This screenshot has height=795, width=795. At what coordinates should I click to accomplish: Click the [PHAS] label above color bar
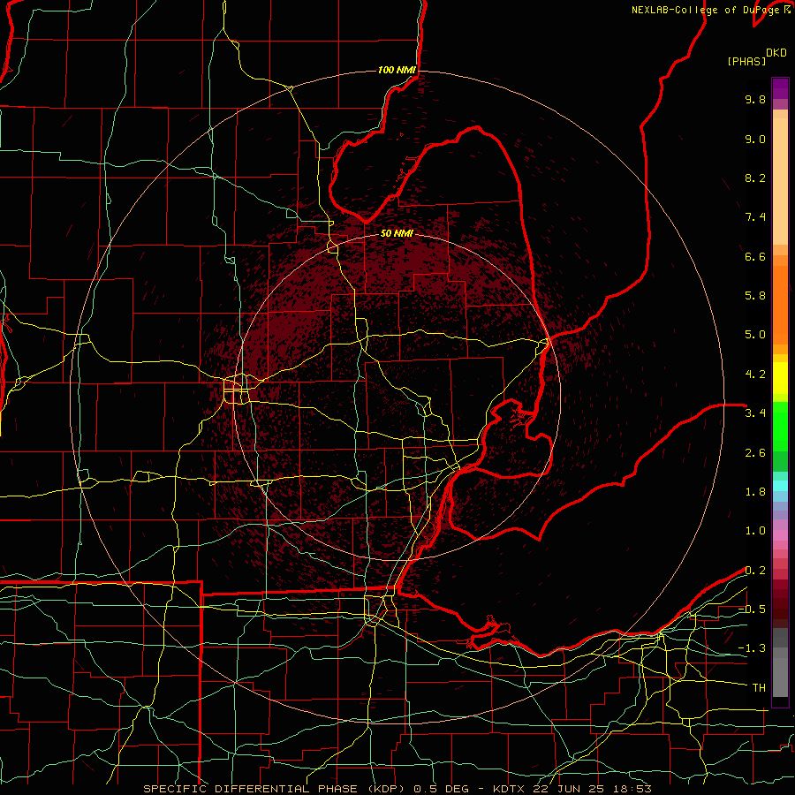point(746,62)
